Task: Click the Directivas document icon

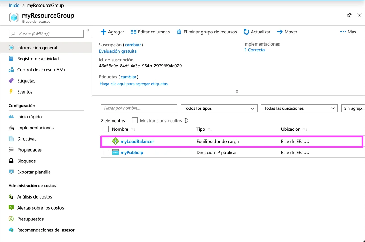Action: pyautogui.click(x=11, y=139)
